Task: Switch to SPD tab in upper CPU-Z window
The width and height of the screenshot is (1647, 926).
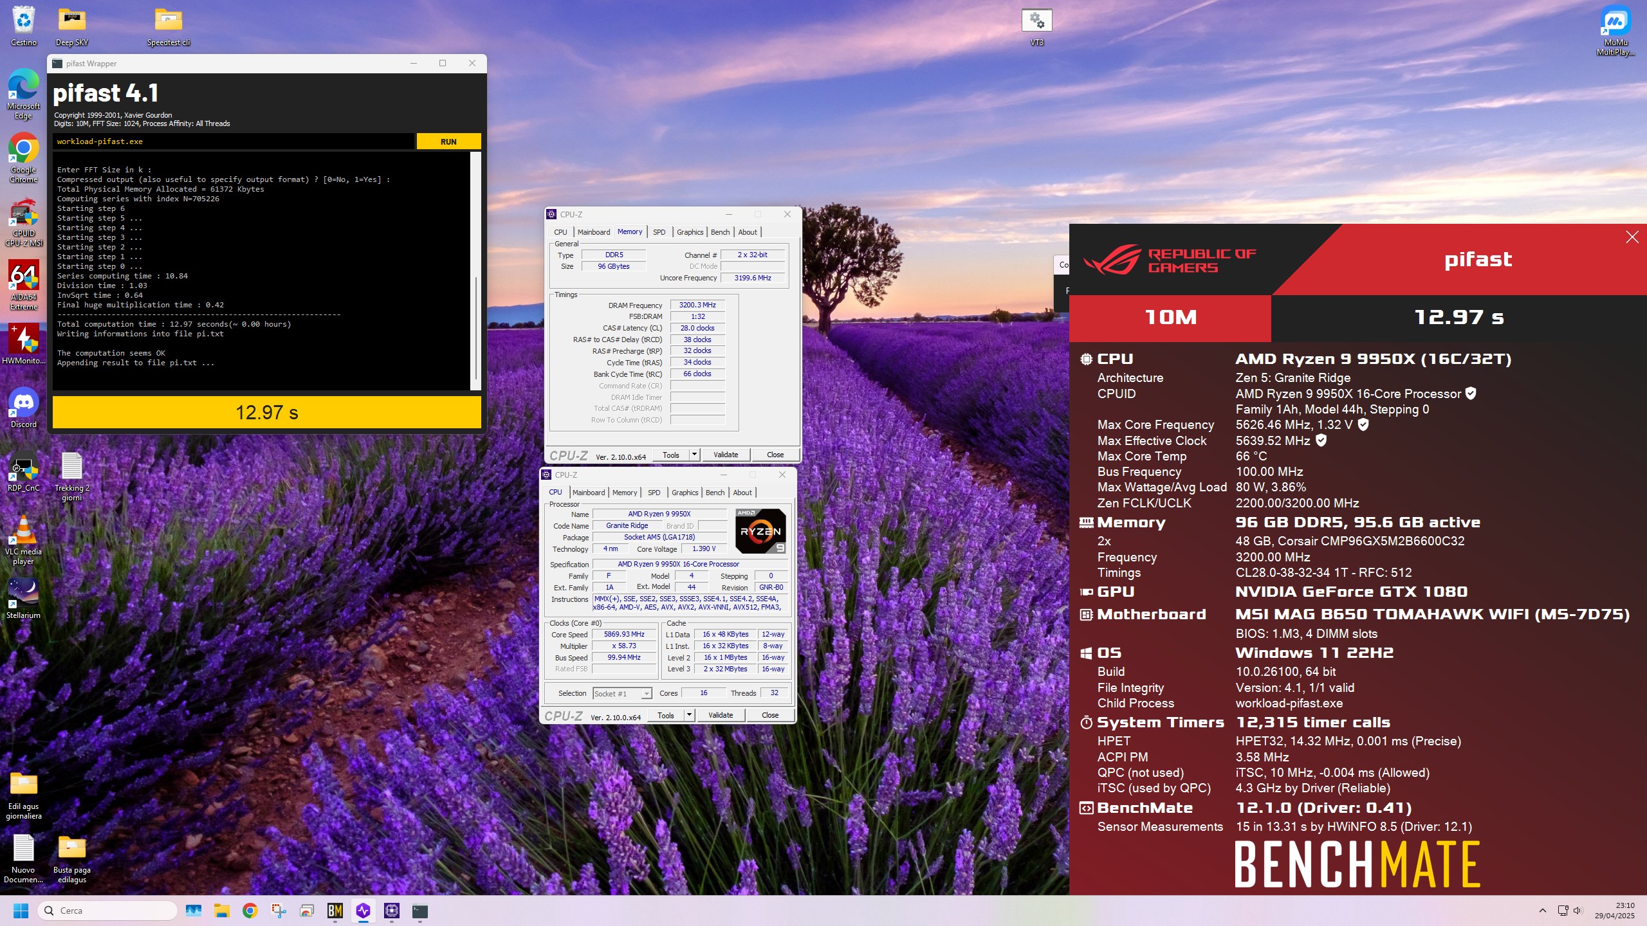Action: coord(659,232)
